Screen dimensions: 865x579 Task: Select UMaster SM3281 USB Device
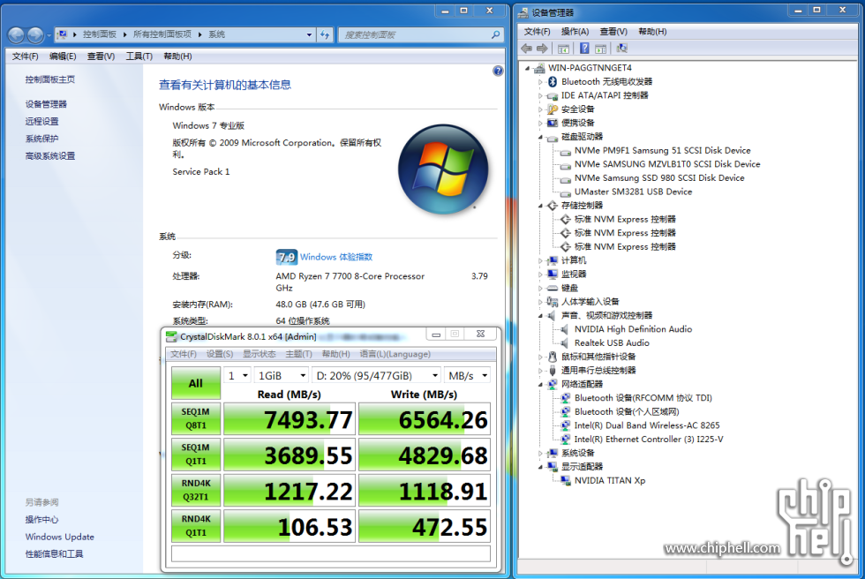(x=633, y=192)
